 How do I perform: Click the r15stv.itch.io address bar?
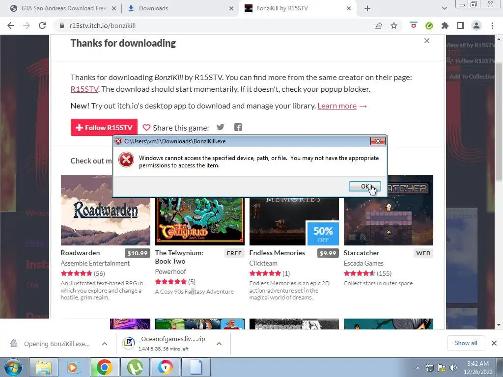[x=212, y=26]
